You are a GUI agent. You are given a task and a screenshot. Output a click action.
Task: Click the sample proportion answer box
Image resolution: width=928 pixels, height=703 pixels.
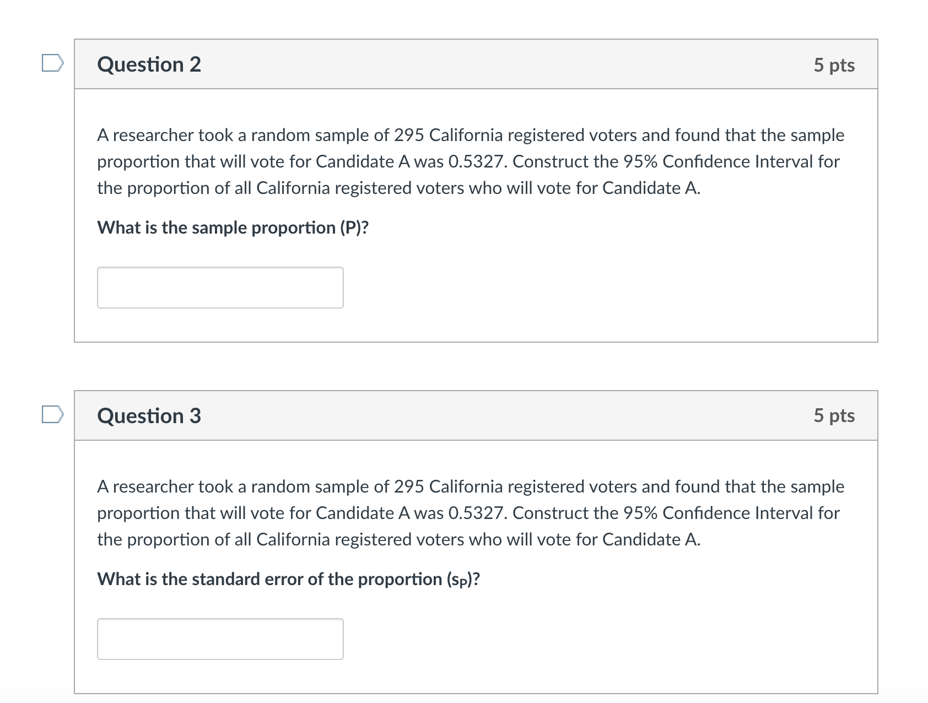(220, 287)
